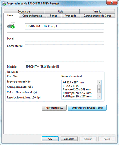Open the Versão tab

pos(97,11)
